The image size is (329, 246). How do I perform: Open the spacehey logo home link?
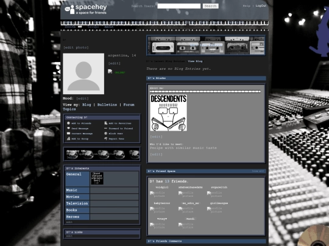click(86, 9)
